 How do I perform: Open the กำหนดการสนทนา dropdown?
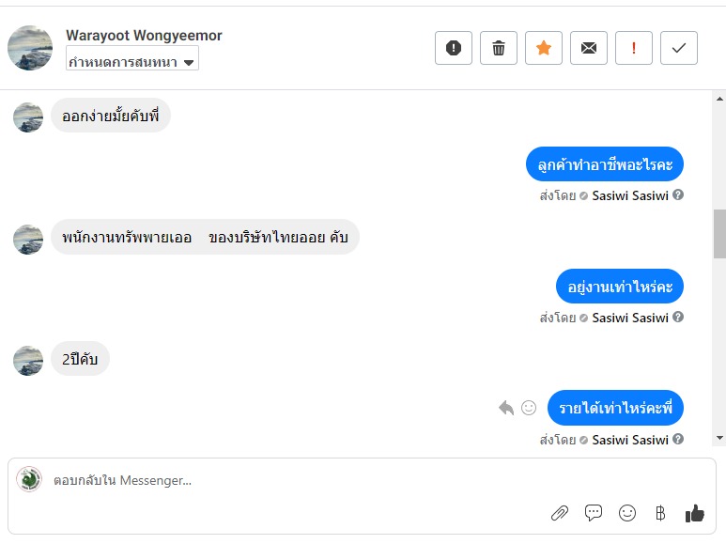pos(132,62)
